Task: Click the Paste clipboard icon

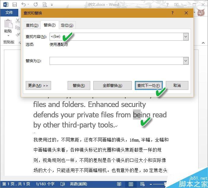Action: tap(8, 24)
